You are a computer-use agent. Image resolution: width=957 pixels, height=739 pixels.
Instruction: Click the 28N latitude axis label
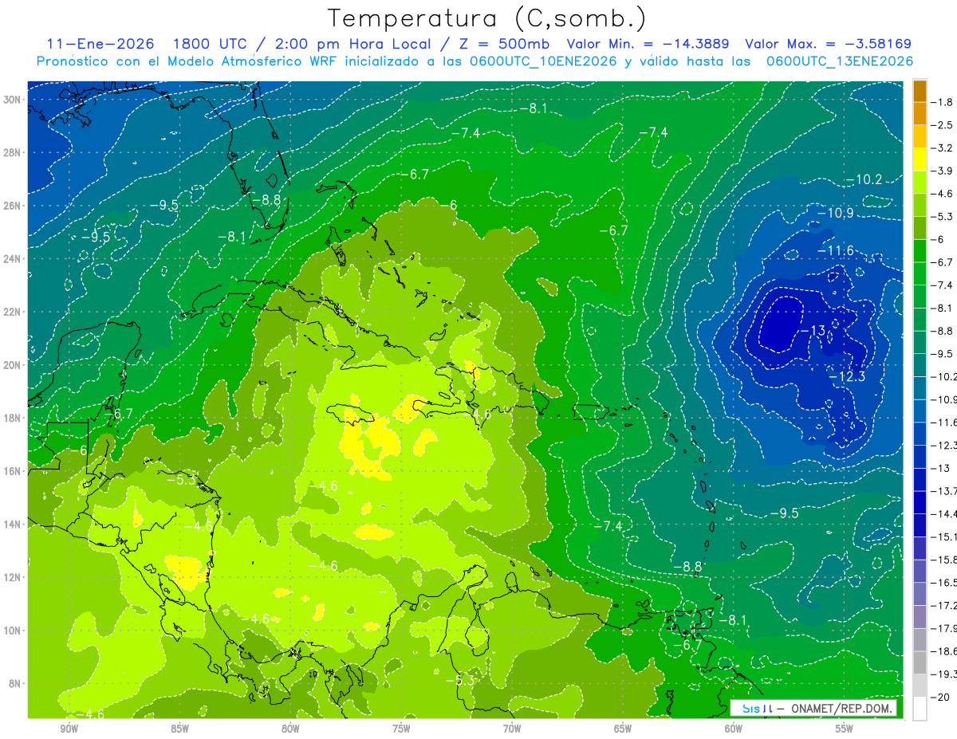(x=12, y=152)
